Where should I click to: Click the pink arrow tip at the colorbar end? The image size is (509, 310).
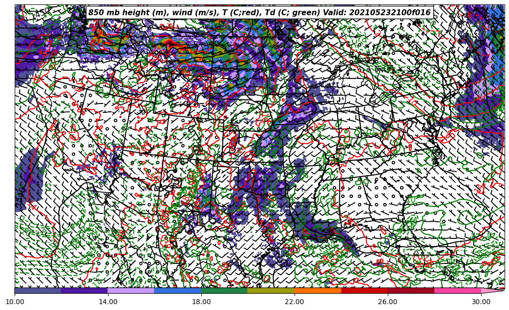(x=492, y=290)
